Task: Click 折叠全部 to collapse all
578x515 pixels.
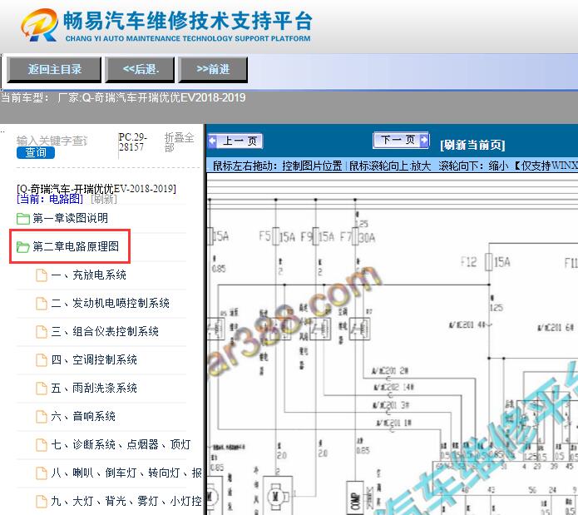Action: pos(179,142)
